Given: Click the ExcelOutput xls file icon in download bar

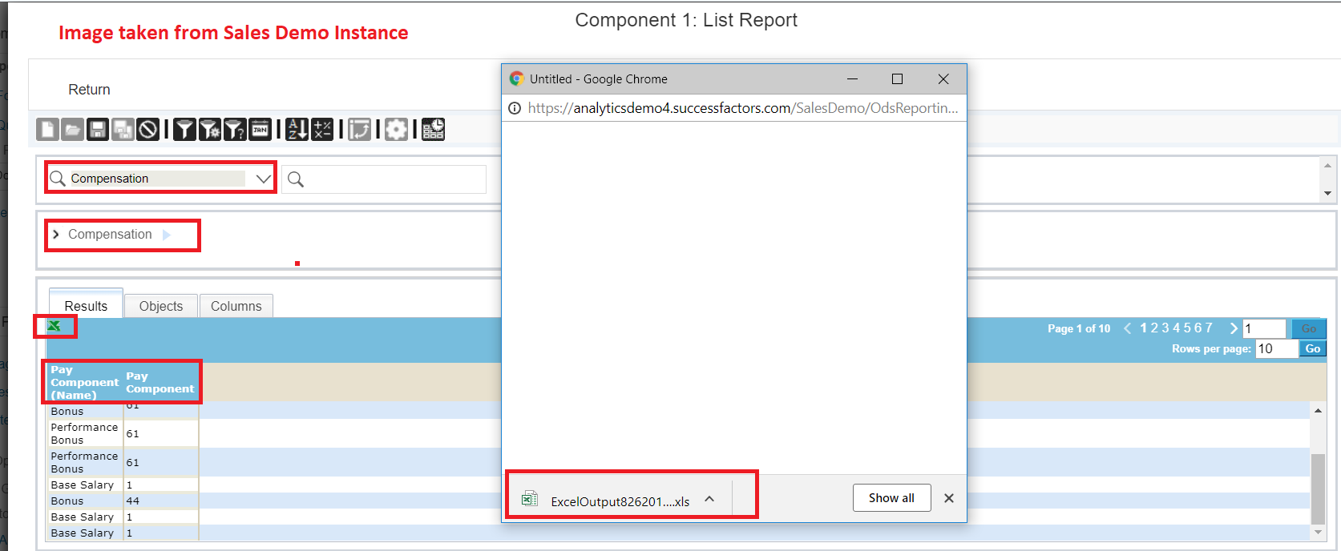Looking at the screenshot, I should tap(529, 499).
